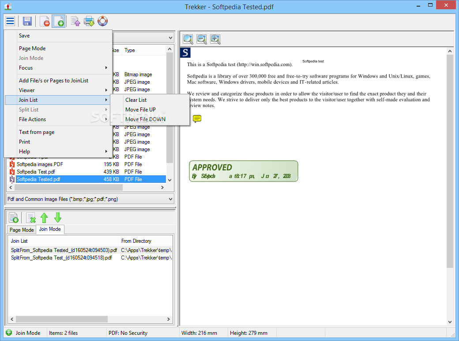This screenshot has height=341, width=459.
Task: Click the document viewer scroll down arrow
Action: pyautogui.click(x=450, y=322)
